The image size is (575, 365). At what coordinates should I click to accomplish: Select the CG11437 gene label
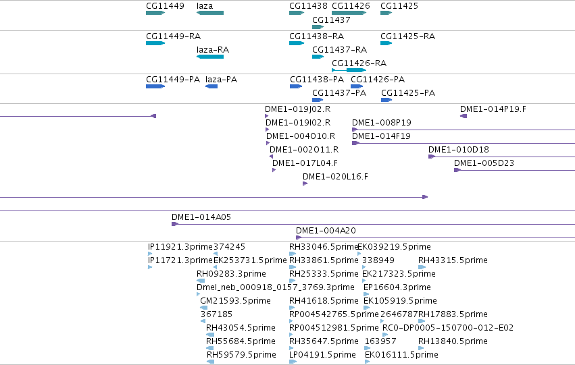331,20
